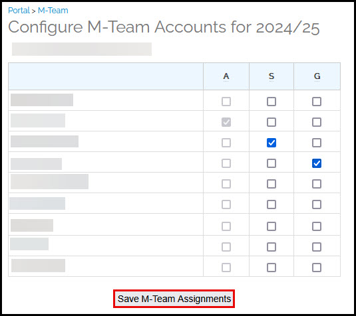Check the G checkbox in the third row

point(317,143)
